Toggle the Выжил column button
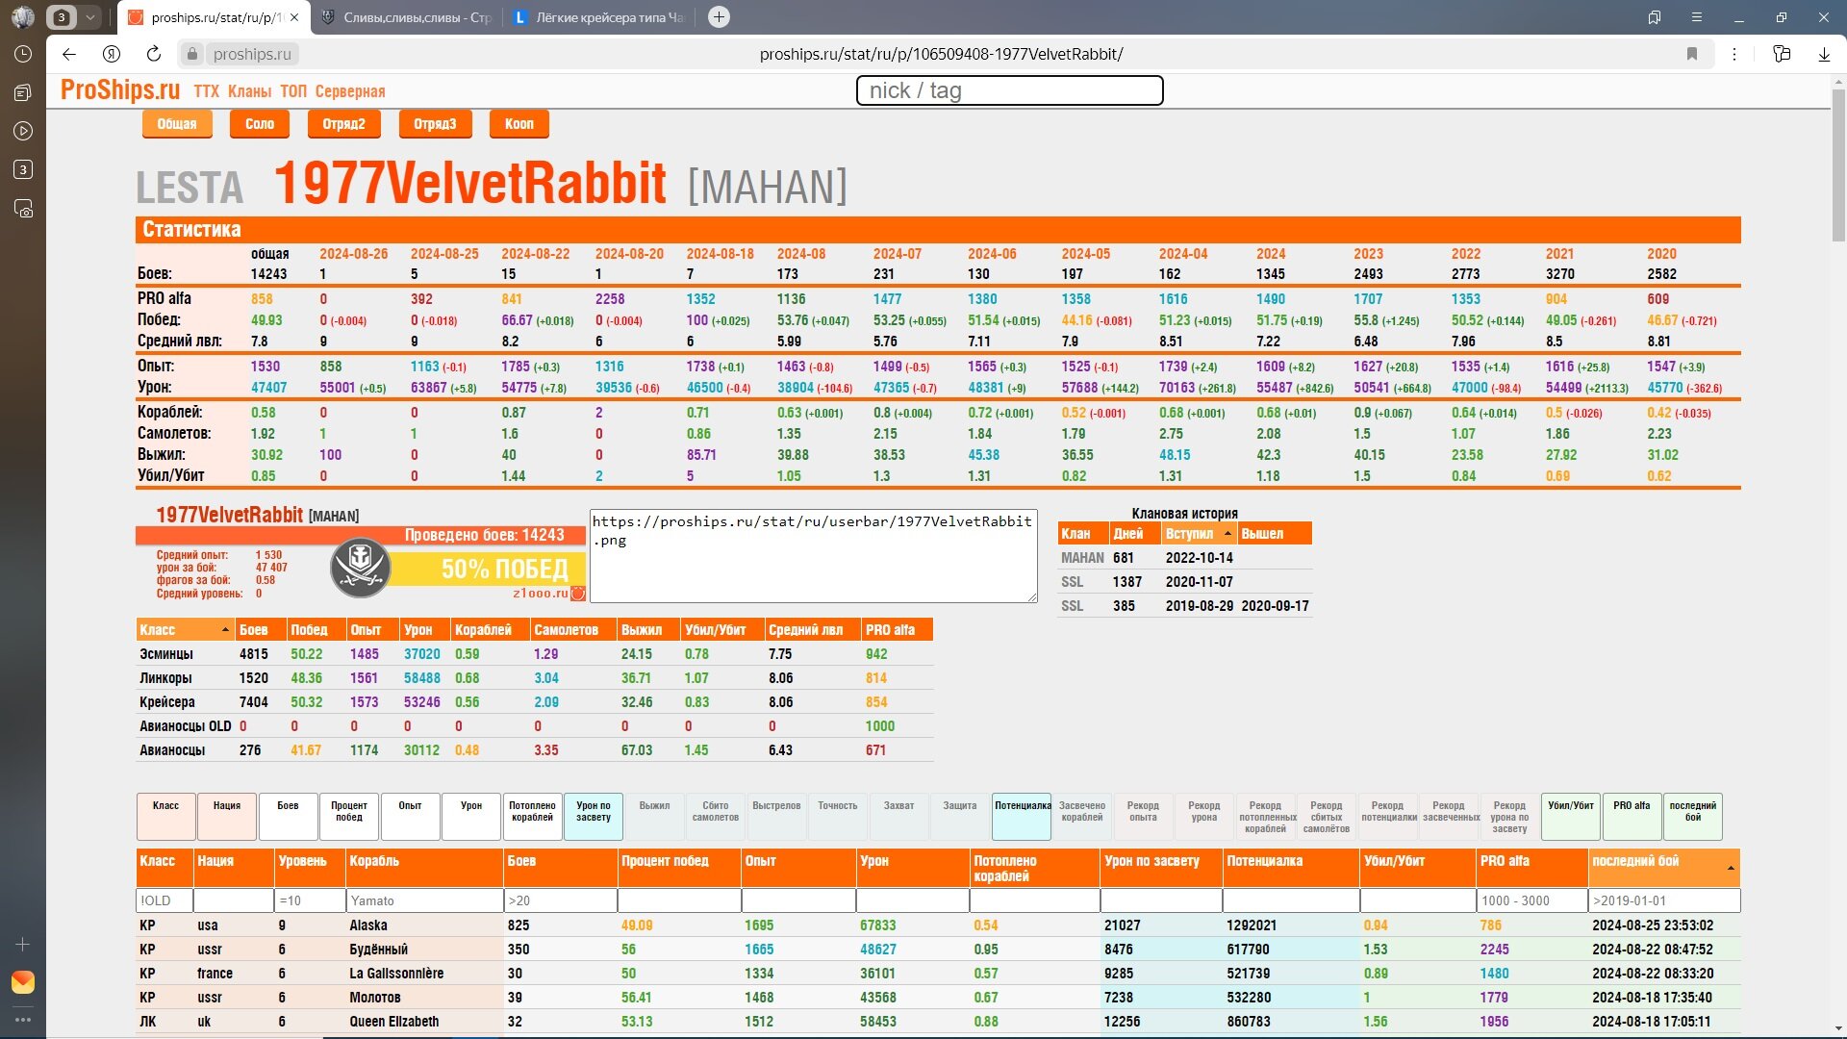This screenshot has width=1847, height=1039. (654, 816)
